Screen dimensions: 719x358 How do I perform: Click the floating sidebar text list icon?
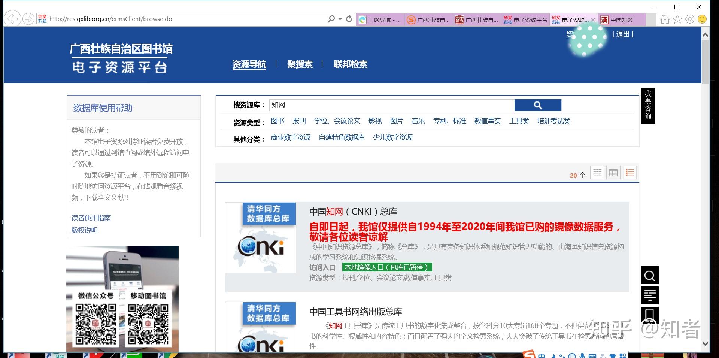(650, 295)
